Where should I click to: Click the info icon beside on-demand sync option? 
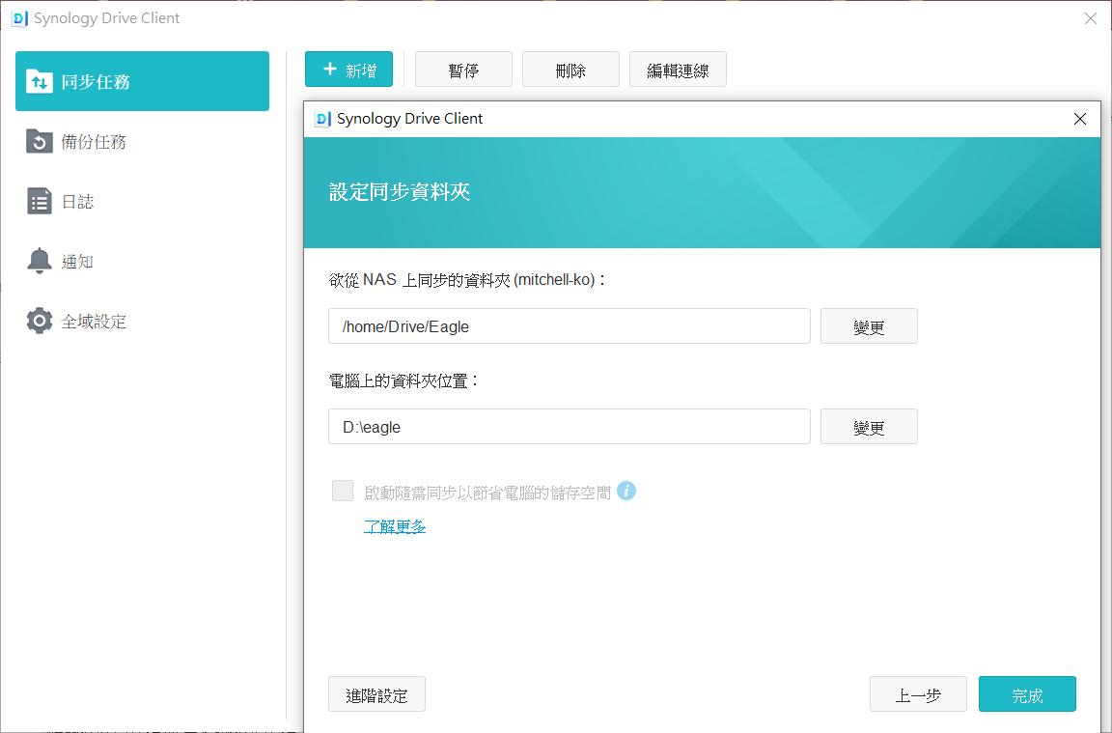pyautogui.click(x=627, y=491)
